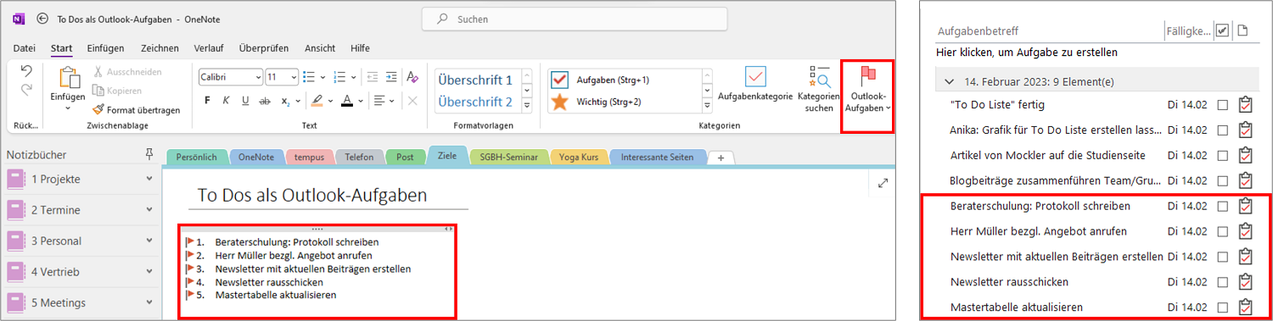Click Hier klicken, um Aufgabe zu erstellen
Image resolution: width=1273 pixels, height=321 pixels.
point(1027,53)
